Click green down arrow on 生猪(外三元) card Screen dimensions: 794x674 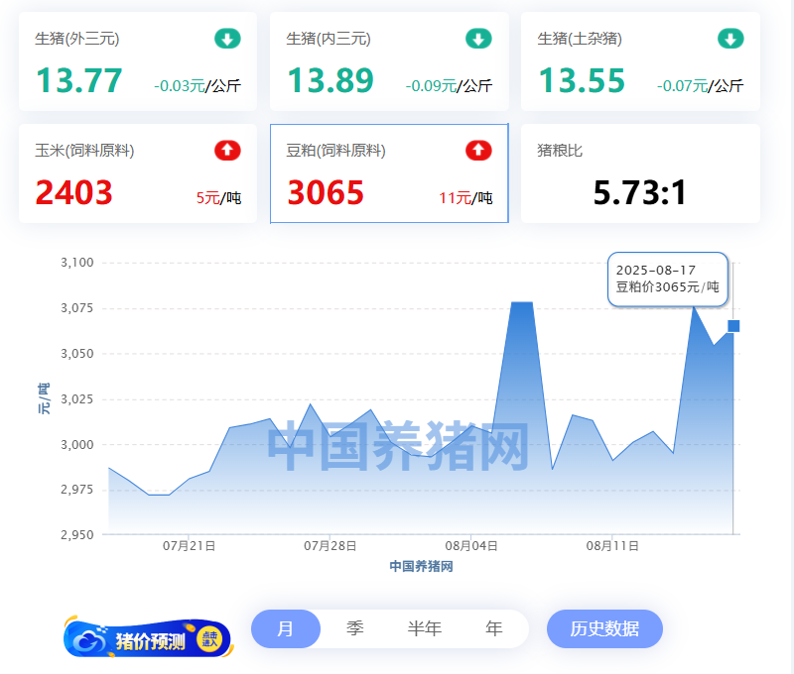227,39
